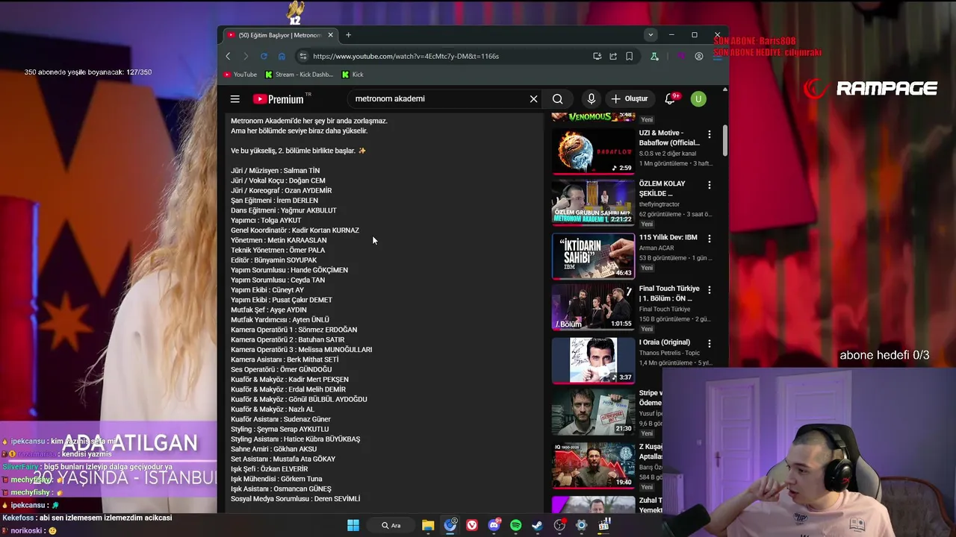Open options for ÖZLEM KOLAY ŞEKİLDE video

(x=710, y=185)
